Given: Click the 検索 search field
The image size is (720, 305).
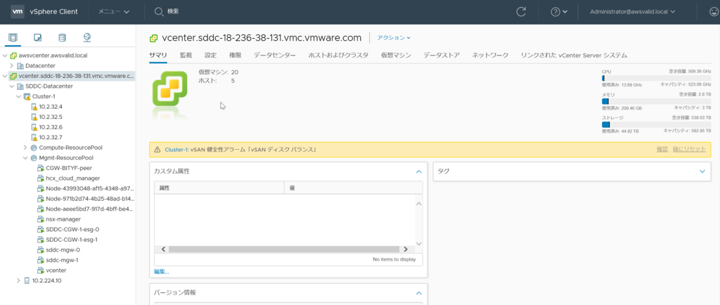Looking at the screenshot, I should point(173,12).
